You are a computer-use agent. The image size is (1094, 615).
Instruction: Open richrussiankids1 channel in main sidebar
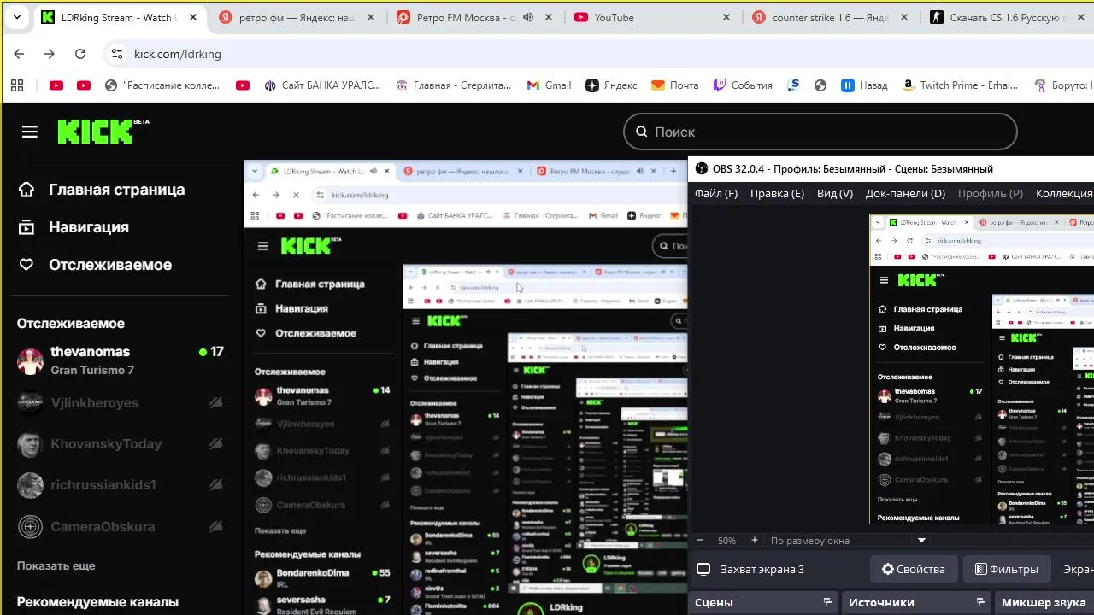[x=120, y=485]
